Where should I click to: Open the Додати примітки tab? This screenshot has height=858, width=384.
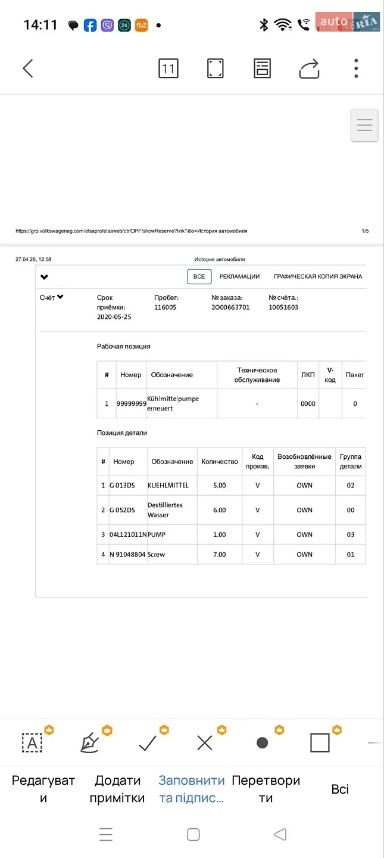point(117,789)
